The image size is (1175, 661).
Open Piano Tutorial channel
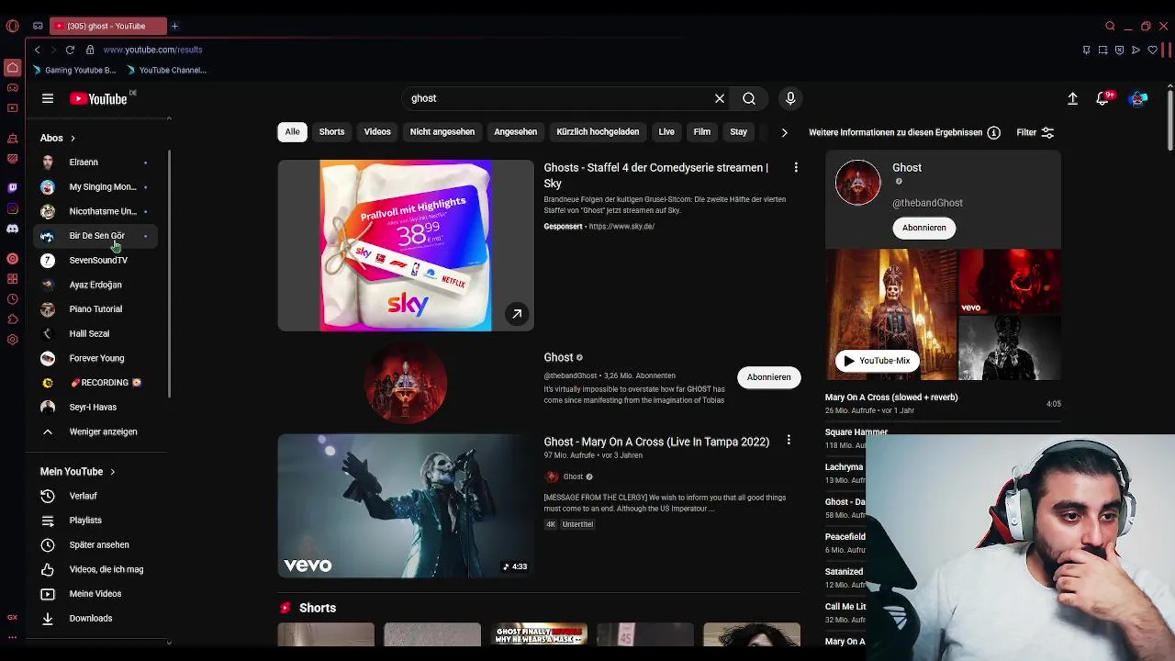(95, 309)
